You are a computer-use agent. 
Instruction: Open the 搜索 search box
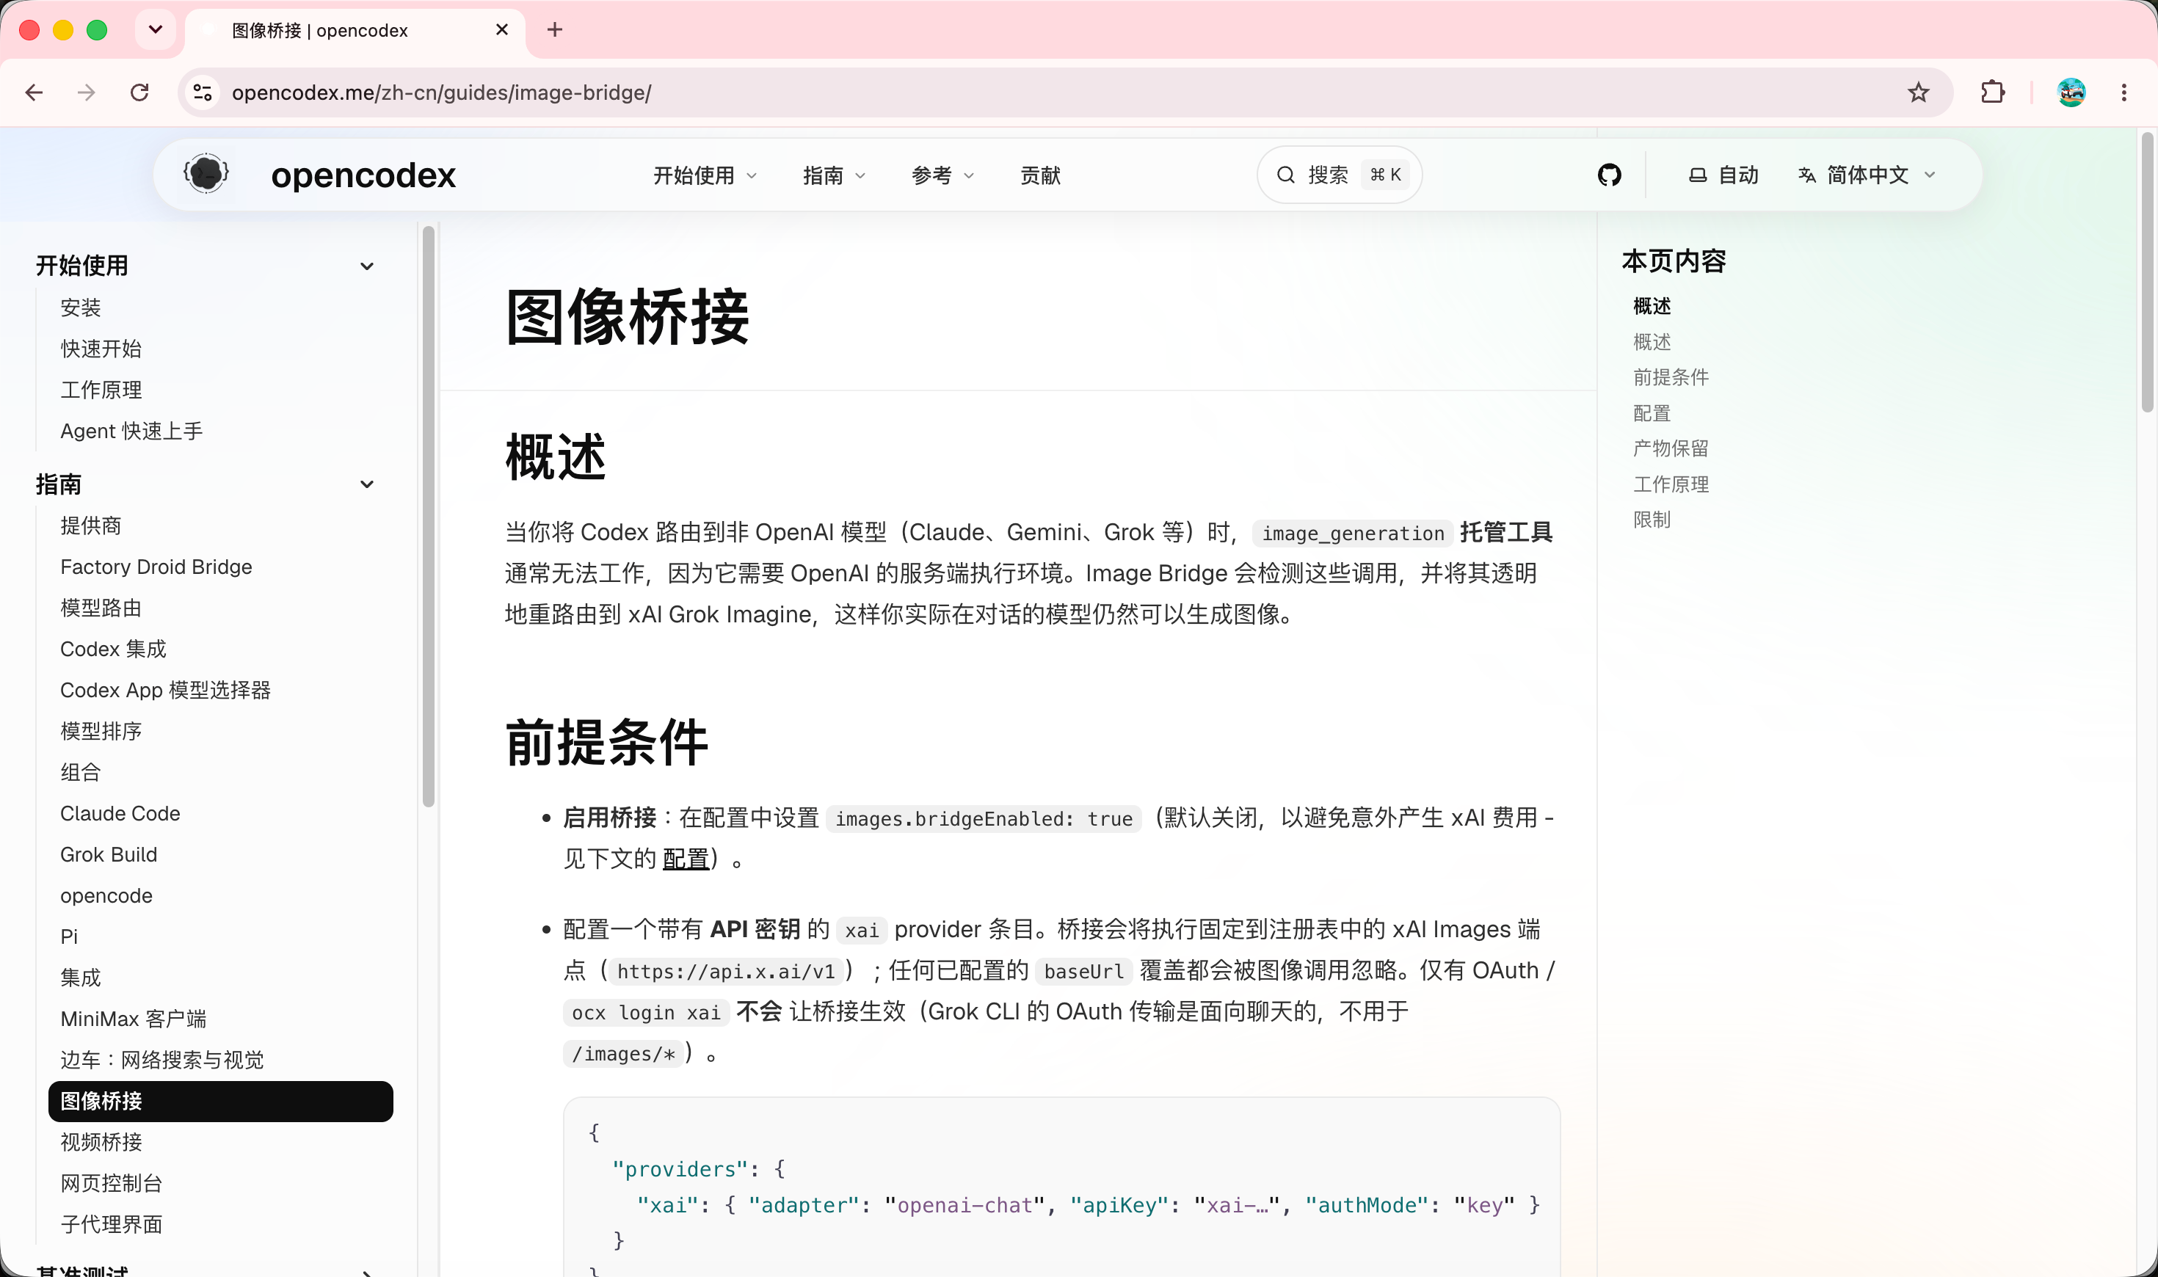tap(1339, 175)
